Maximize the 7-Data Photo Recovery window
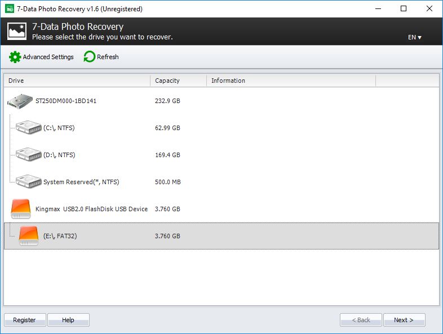This screenshot has width=443, height=334. click(404, 9)
